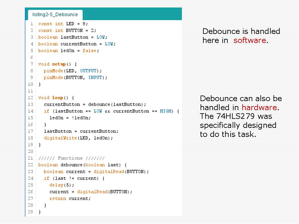The width and height of the screenshot is (299, 224).
Task: Click the Functions comment line
Action: pyautogui.click(x=71, y=158)
